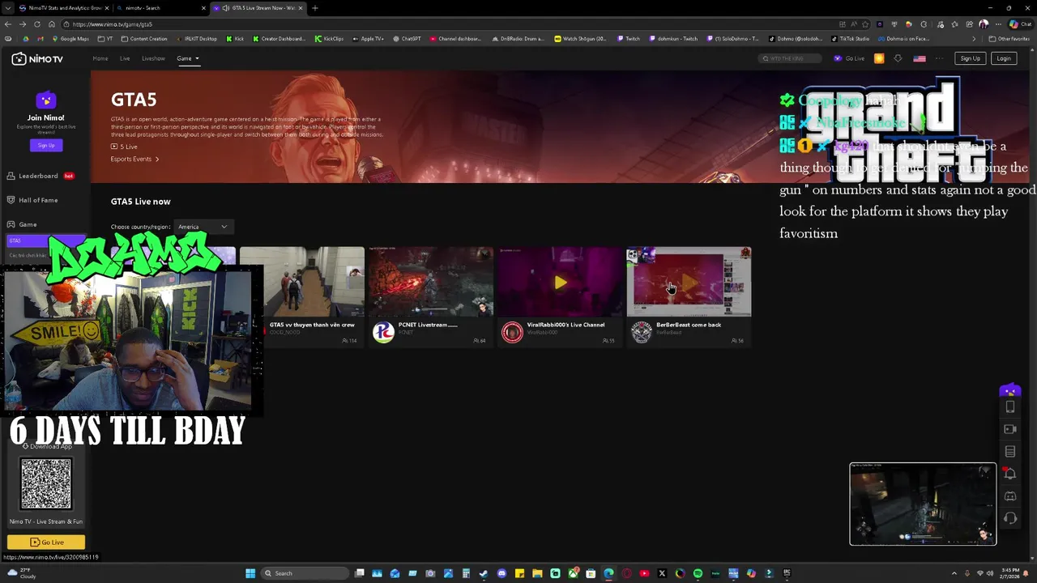Image resolution: width=1037 pixels, height=583 pixels.
Task: Click the notification bell floating sidebar icon
Action: pos(1009,474)
